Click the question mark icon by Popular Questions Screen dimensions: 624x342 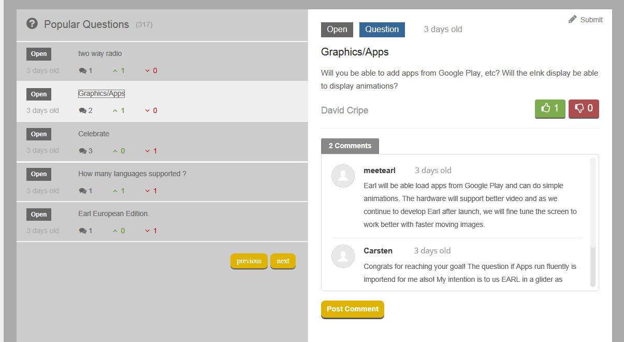(32, 23)
